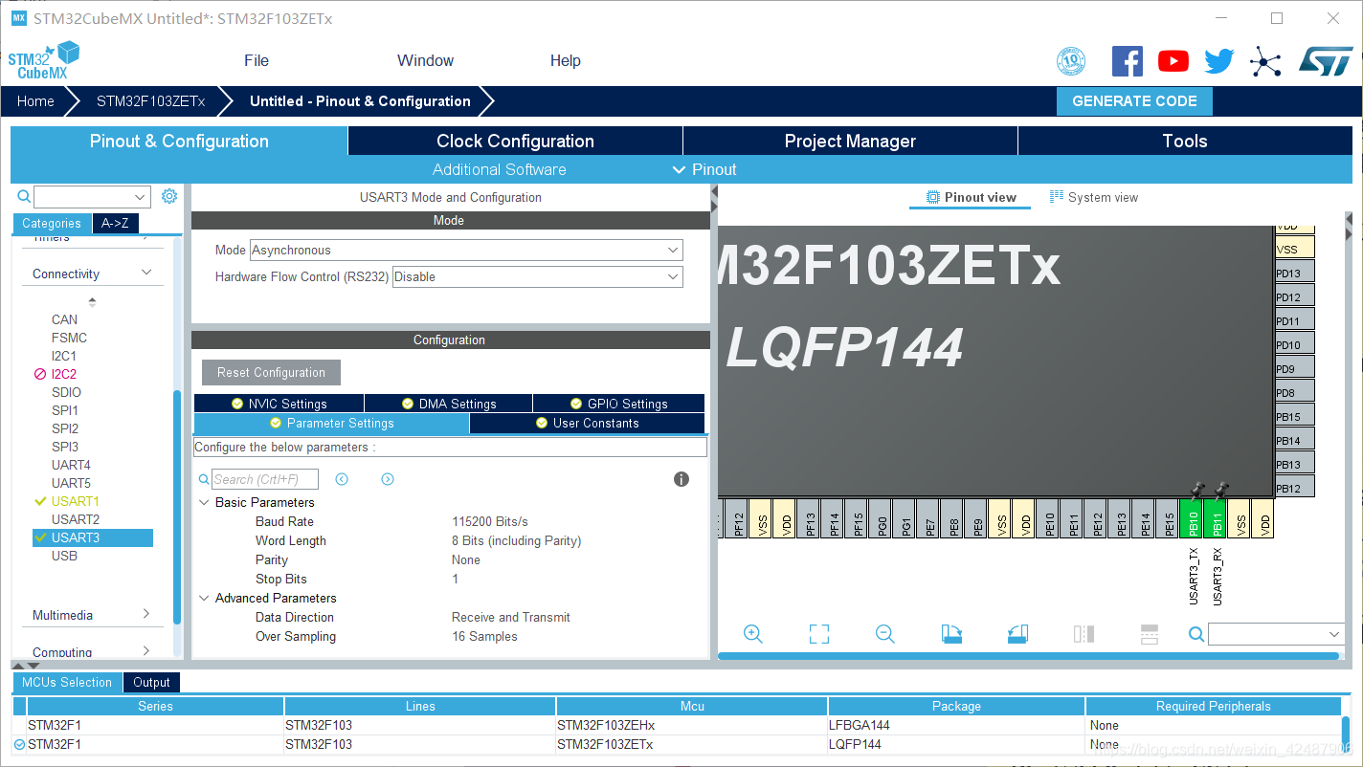Open the YouTube icon link
The image size is (1363, 767).
coord(1173,61)
